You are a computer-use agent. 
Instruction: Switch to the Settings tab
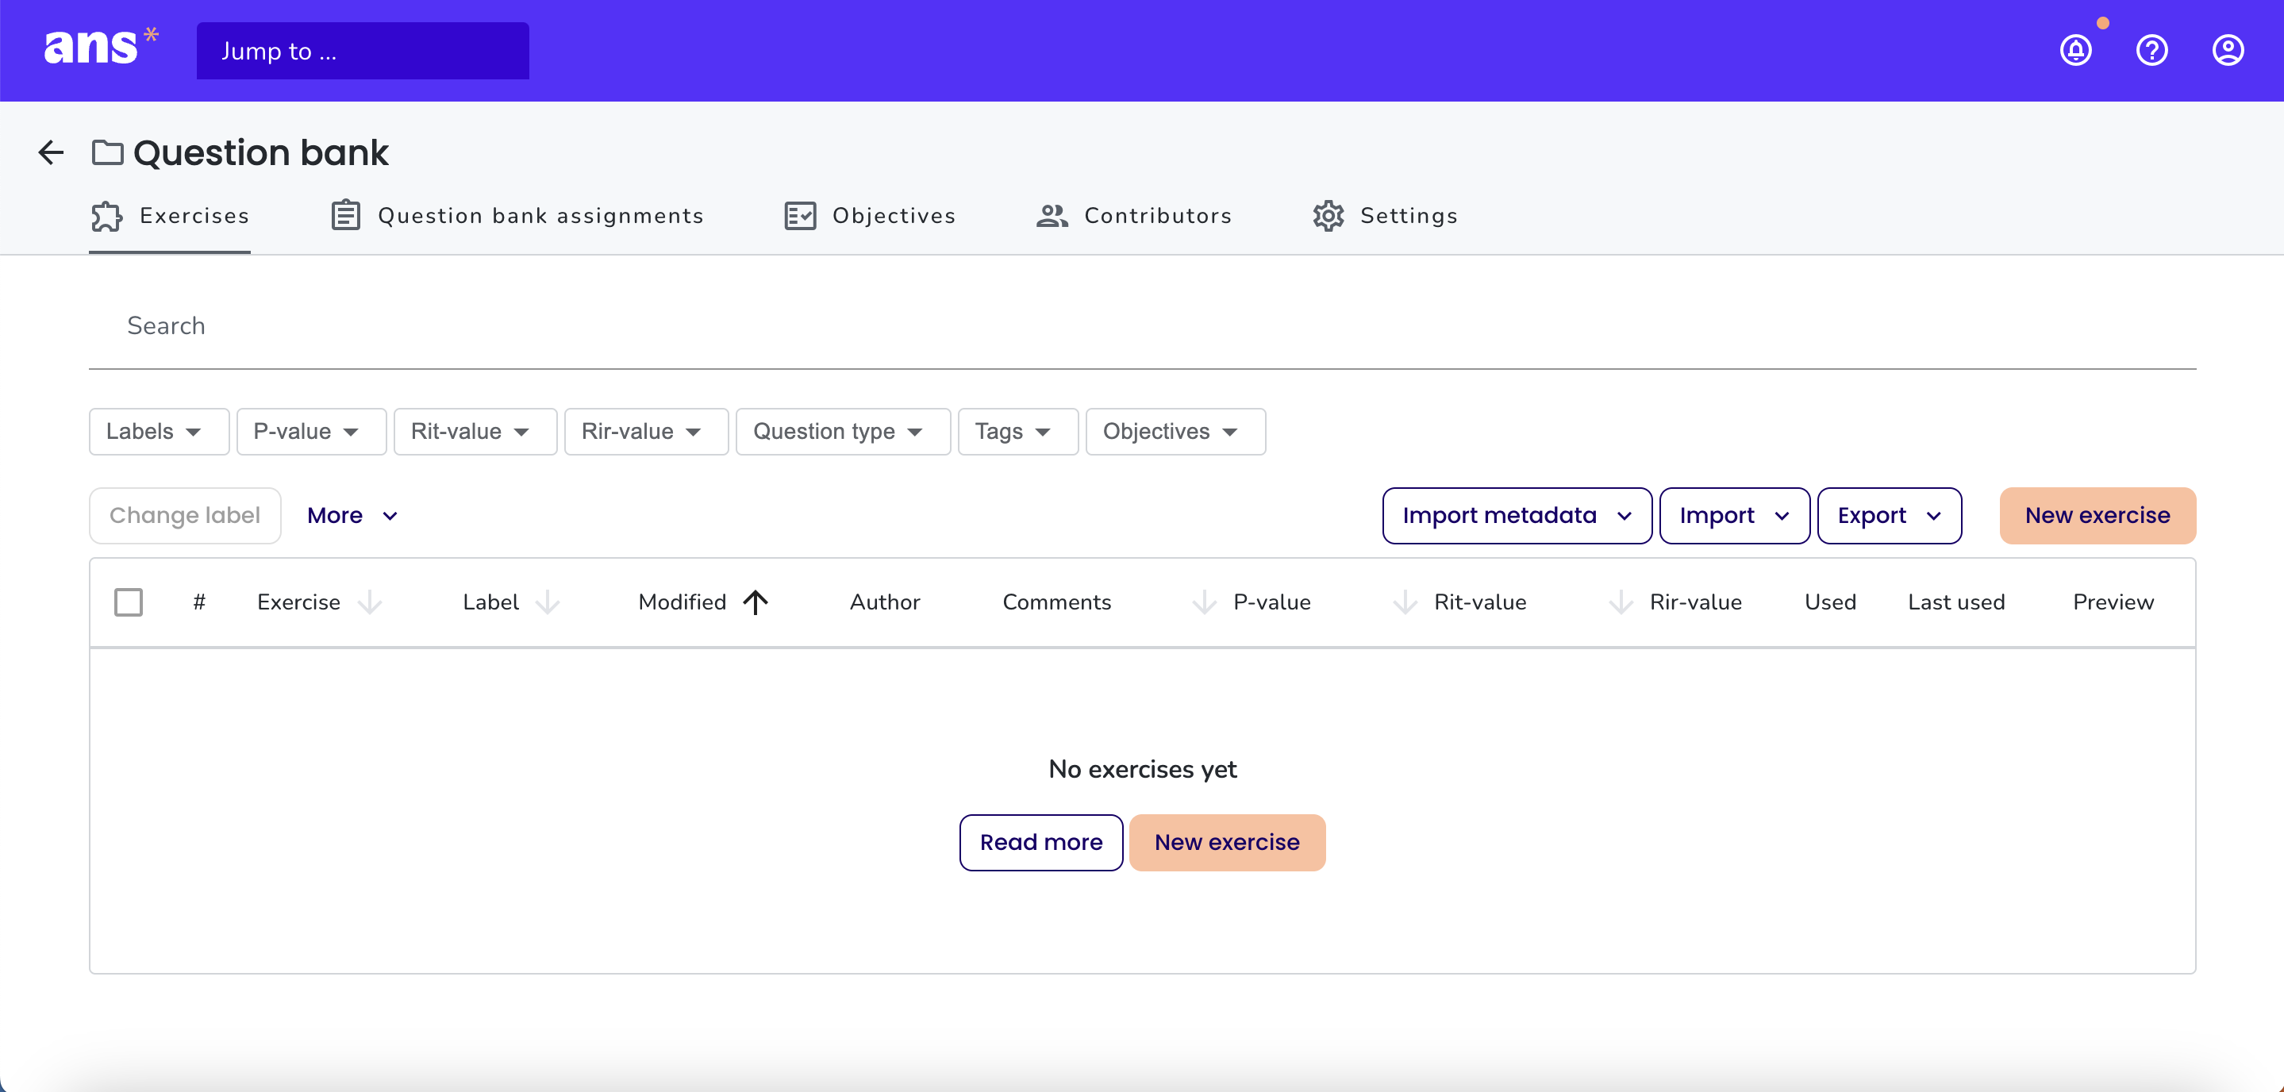point(1385,217)
